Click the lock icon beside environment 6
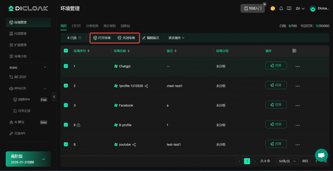 [x=78, y=125]
